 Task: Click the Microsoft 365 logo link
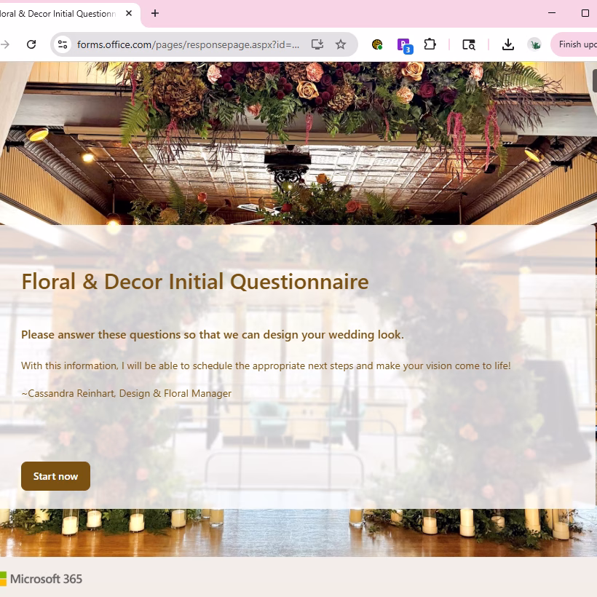click(x=41, y=579)
